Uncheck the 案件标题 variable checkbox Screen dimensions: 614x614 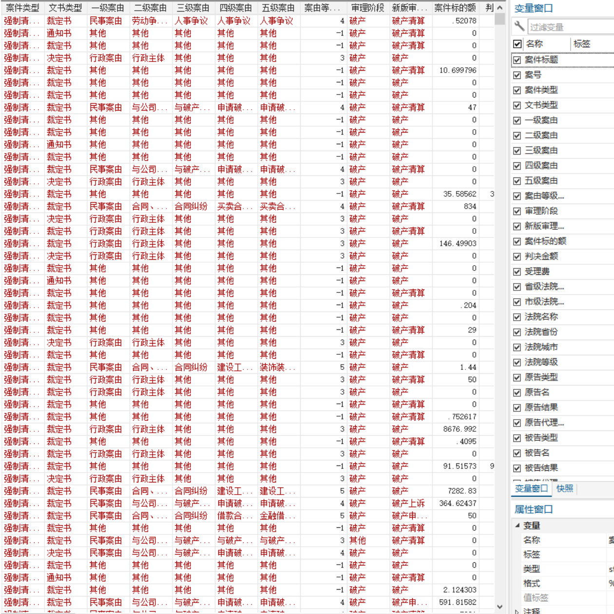click(x=517, y=60)
